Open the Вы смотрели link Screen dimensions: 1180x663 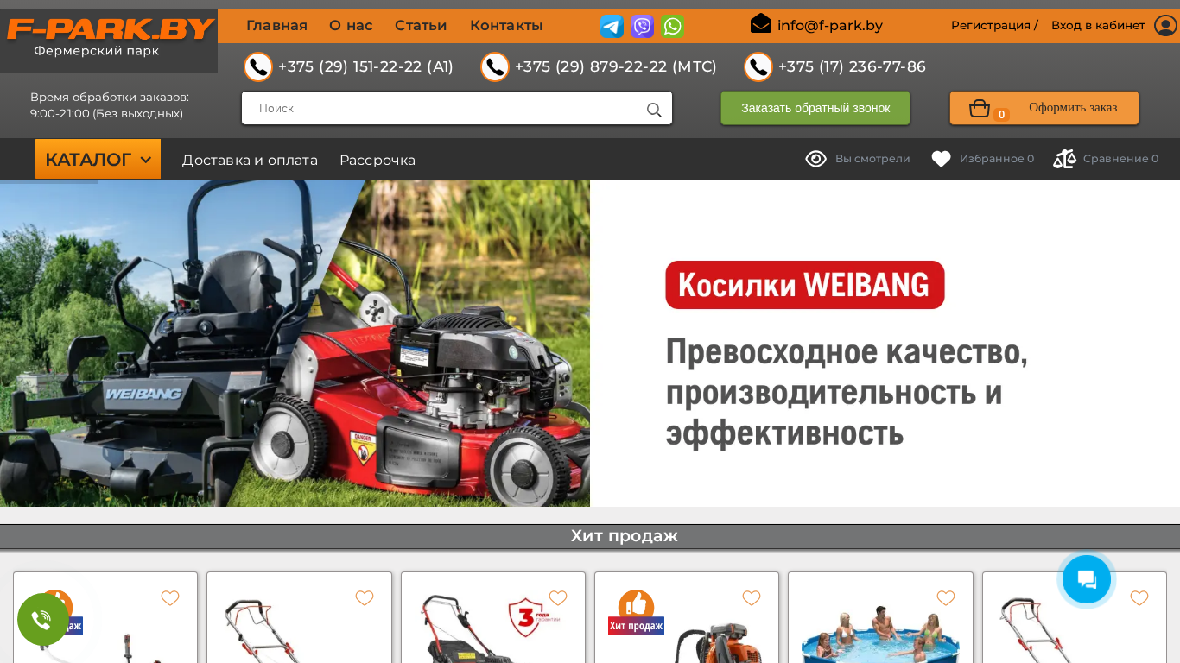[872, 159]
